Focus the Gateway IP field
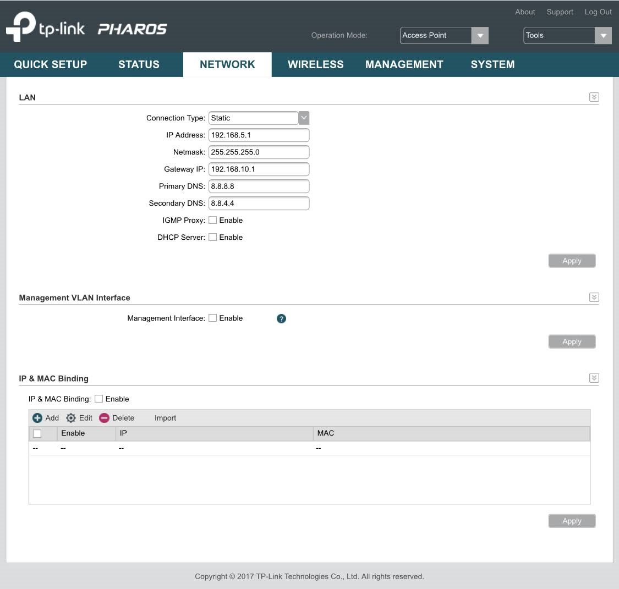The image size is (619, 589). click(x=259, y=169)
